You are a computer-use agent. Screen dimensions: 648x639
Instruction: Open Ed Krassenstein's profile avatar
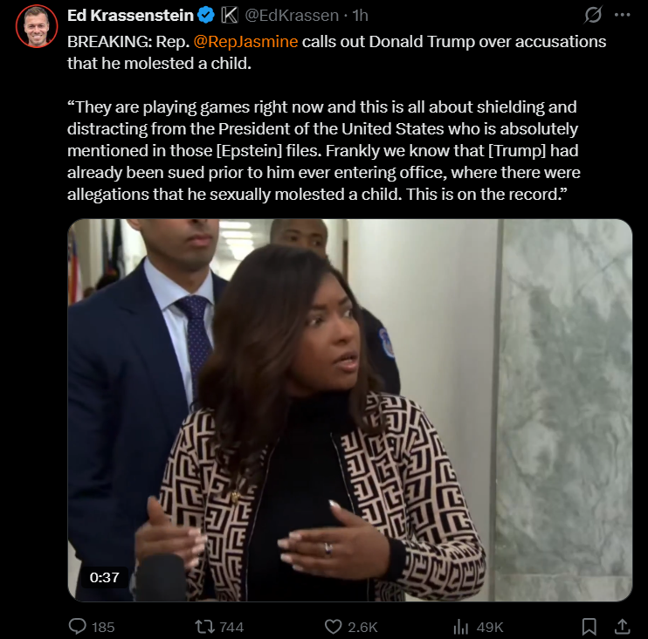(37, 26)
